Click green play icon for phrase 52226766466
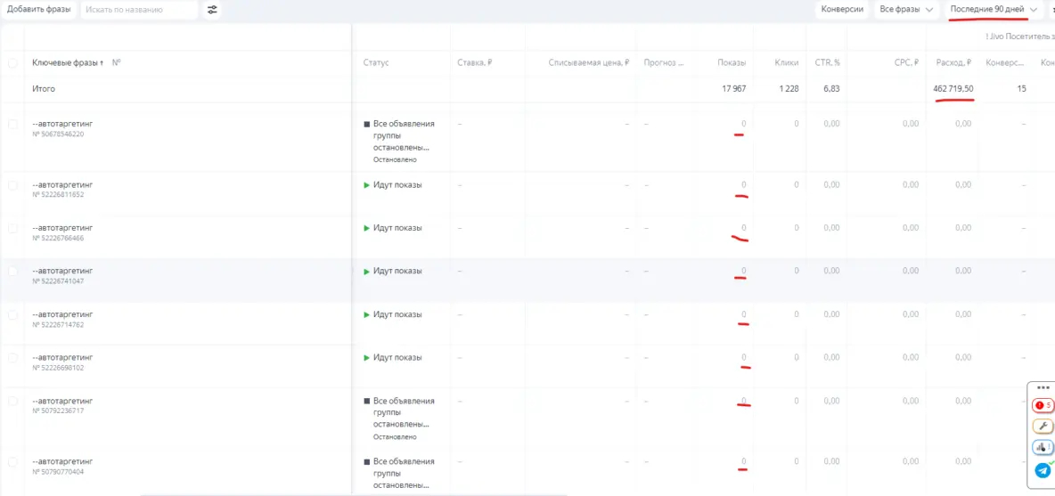 point(367,228)
